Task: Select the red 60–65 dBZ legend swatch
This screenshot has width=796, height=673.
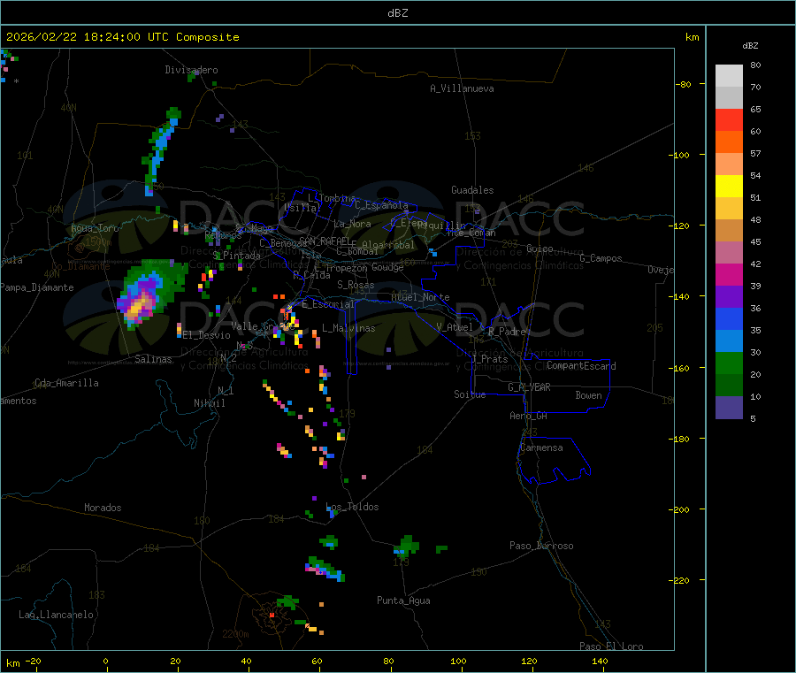Action: pos(729,119)
